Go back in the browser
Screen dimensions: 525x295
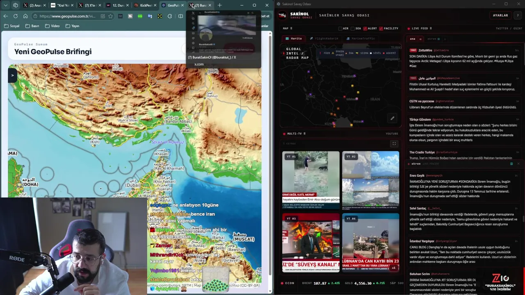point(5,16)
